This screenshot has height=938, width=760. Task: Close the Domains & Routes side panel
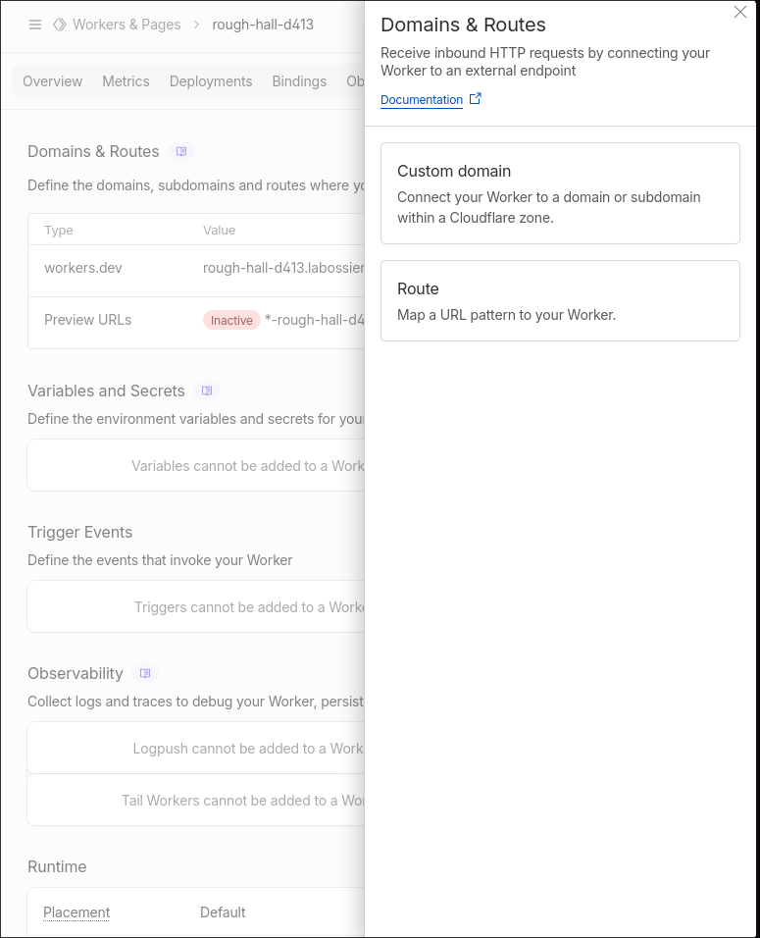[740, 13]
